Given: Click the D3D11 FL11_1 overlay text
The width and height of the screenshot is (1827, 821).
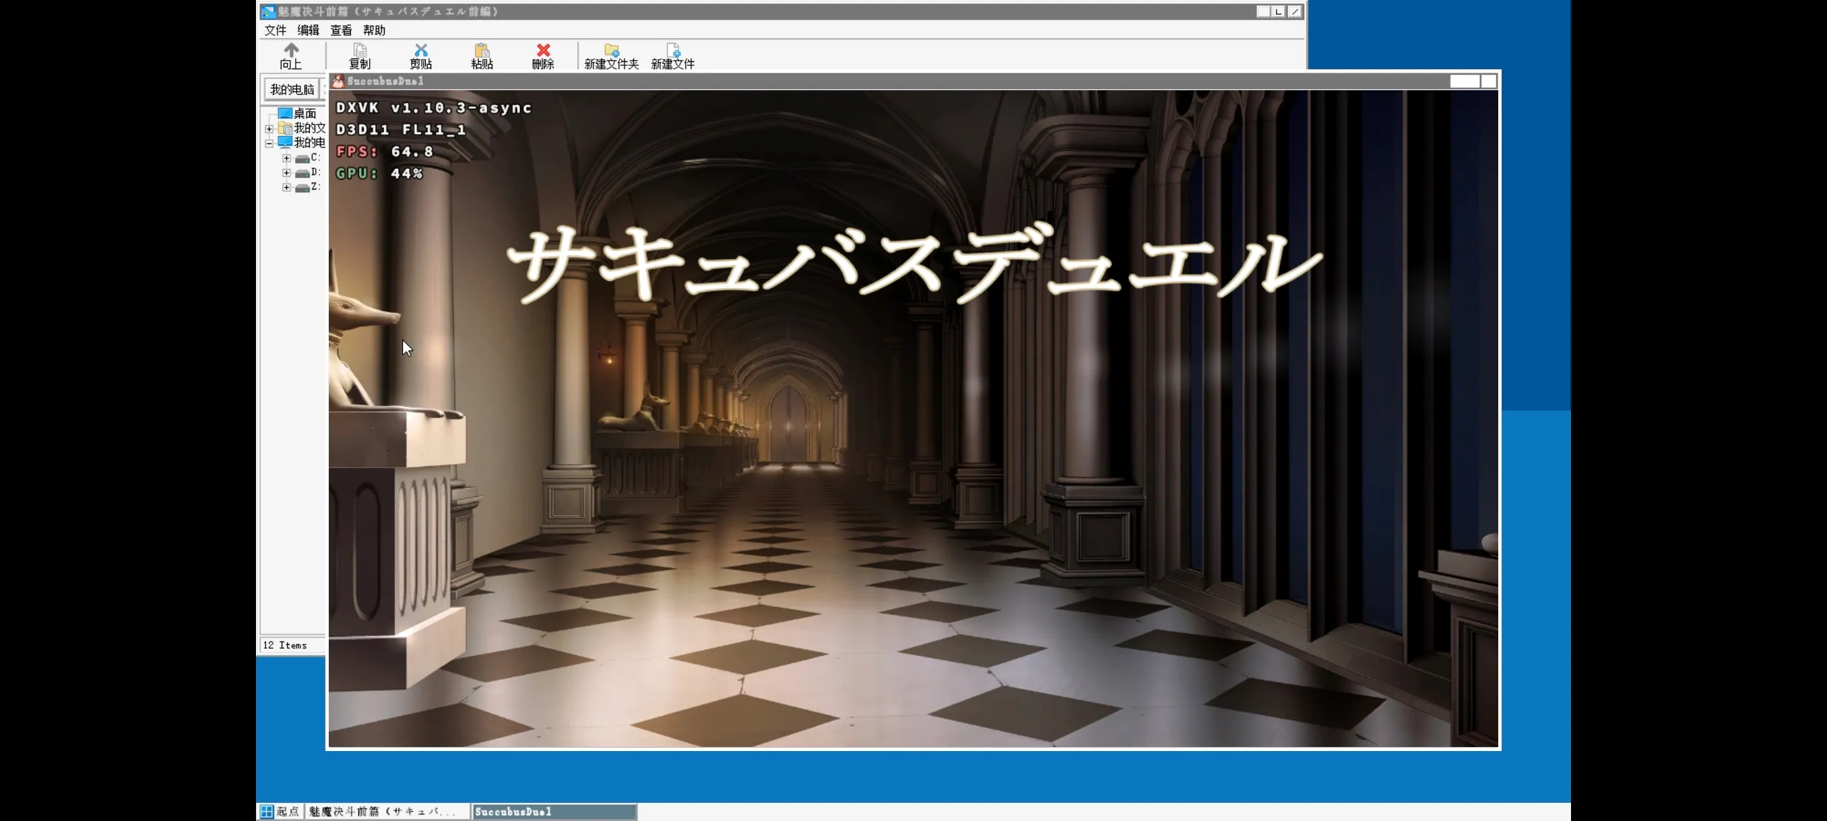Looking at the screenshot, I should 401,130.
